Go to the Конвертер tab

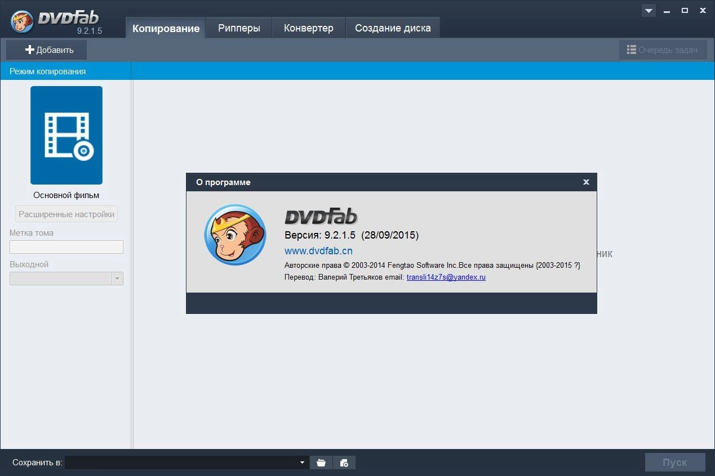(308, 28)
